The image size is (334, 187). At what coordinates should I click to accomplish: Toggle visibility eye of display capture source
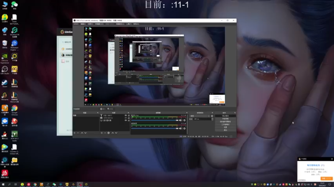(126, 121)
